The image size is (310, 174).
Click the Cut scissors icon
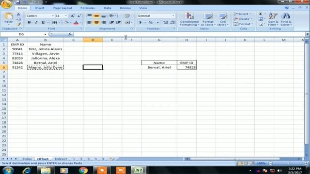pyautogui.click(x=18, y=14)
